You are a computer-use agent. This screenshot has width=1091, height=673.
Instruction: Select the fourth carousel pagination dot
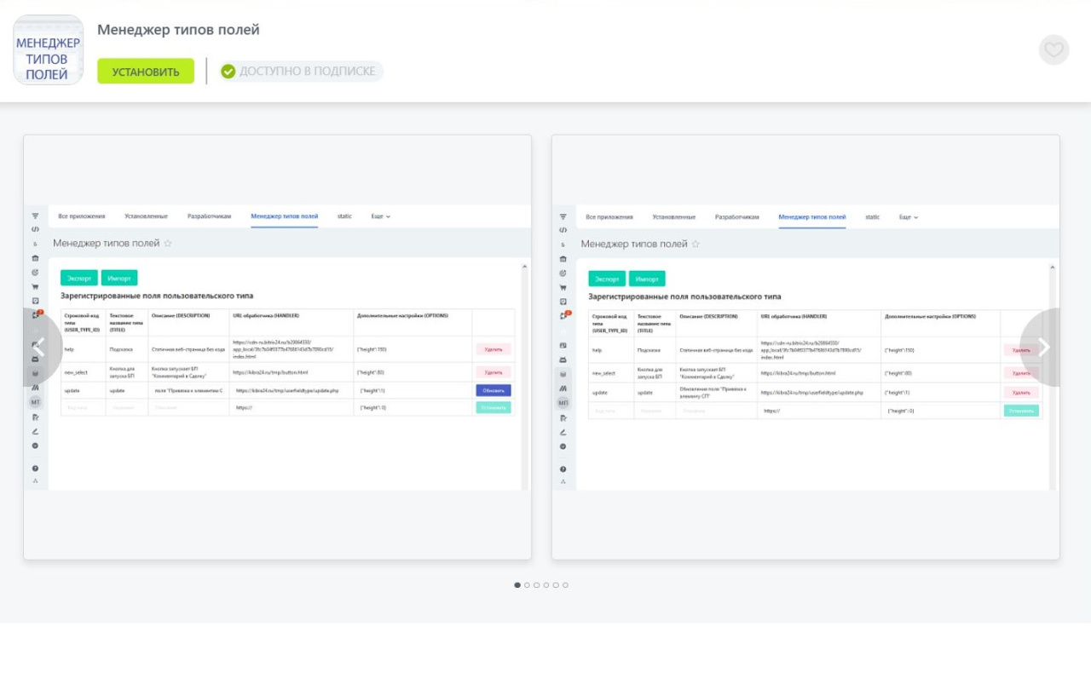[546, 585]
